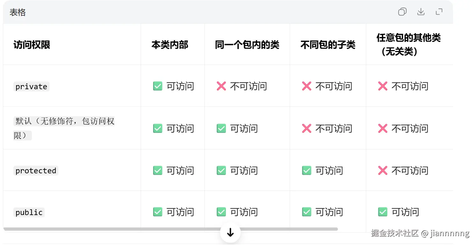Viewport: 476px width, 245px height.
Task: Click the green checkmark in protected row, 不同包的子类 column
Action: click(x=306, y=170)
